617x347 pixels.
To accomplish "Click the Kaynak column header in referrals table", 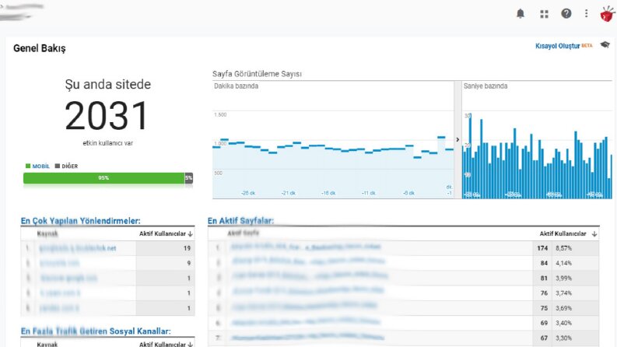I will pos(47,233).
